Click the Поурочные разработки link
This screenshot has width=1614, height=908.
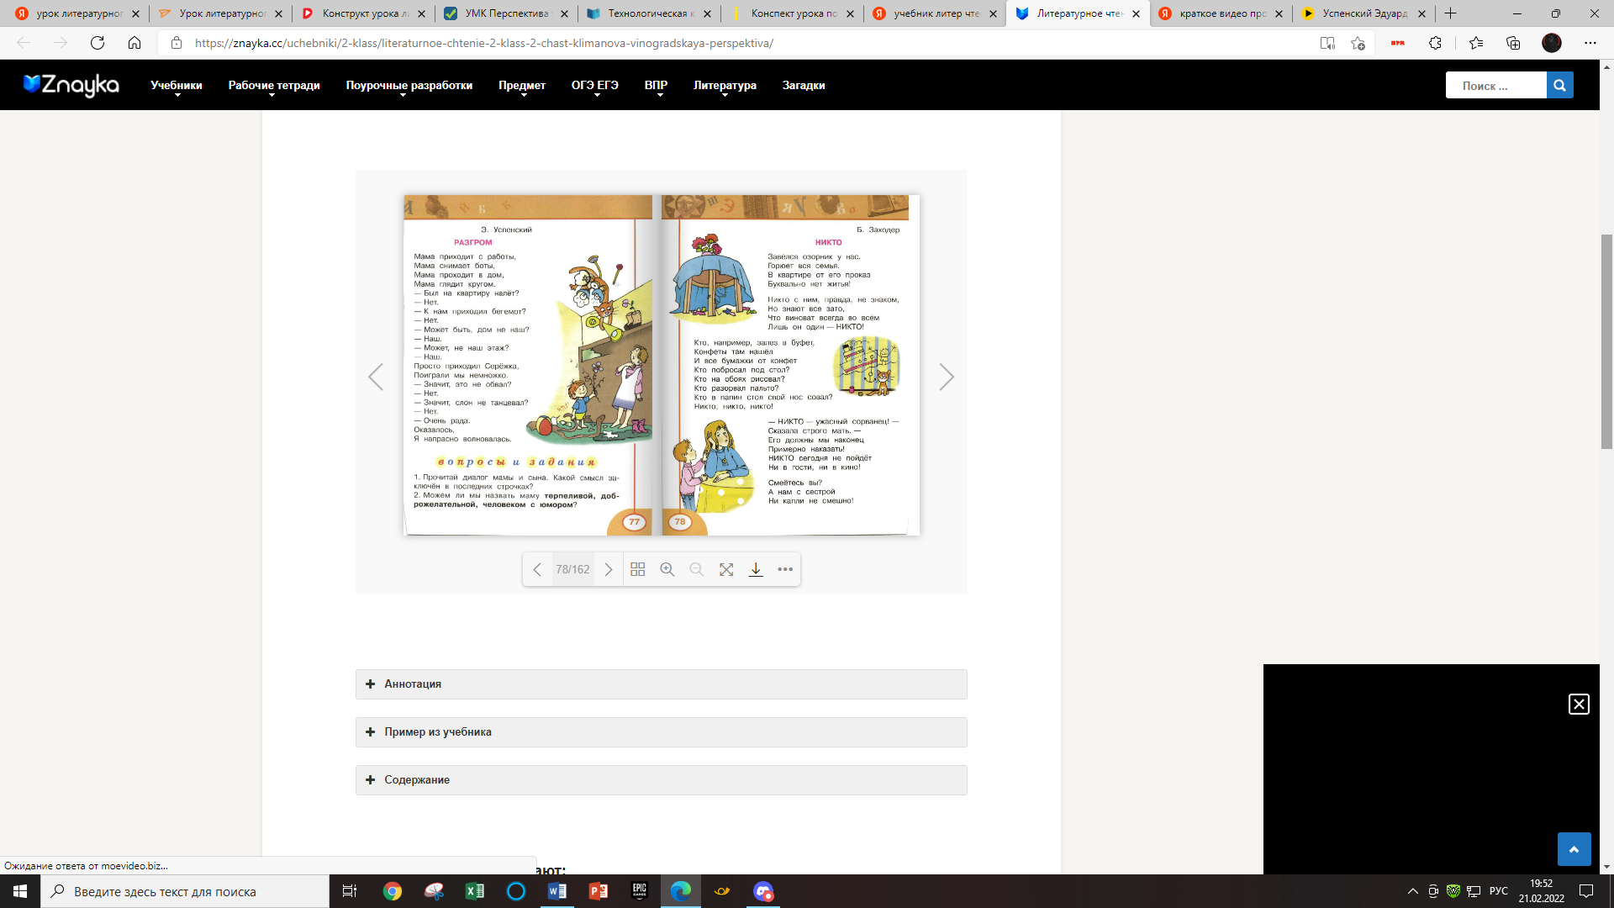[408, 86]
